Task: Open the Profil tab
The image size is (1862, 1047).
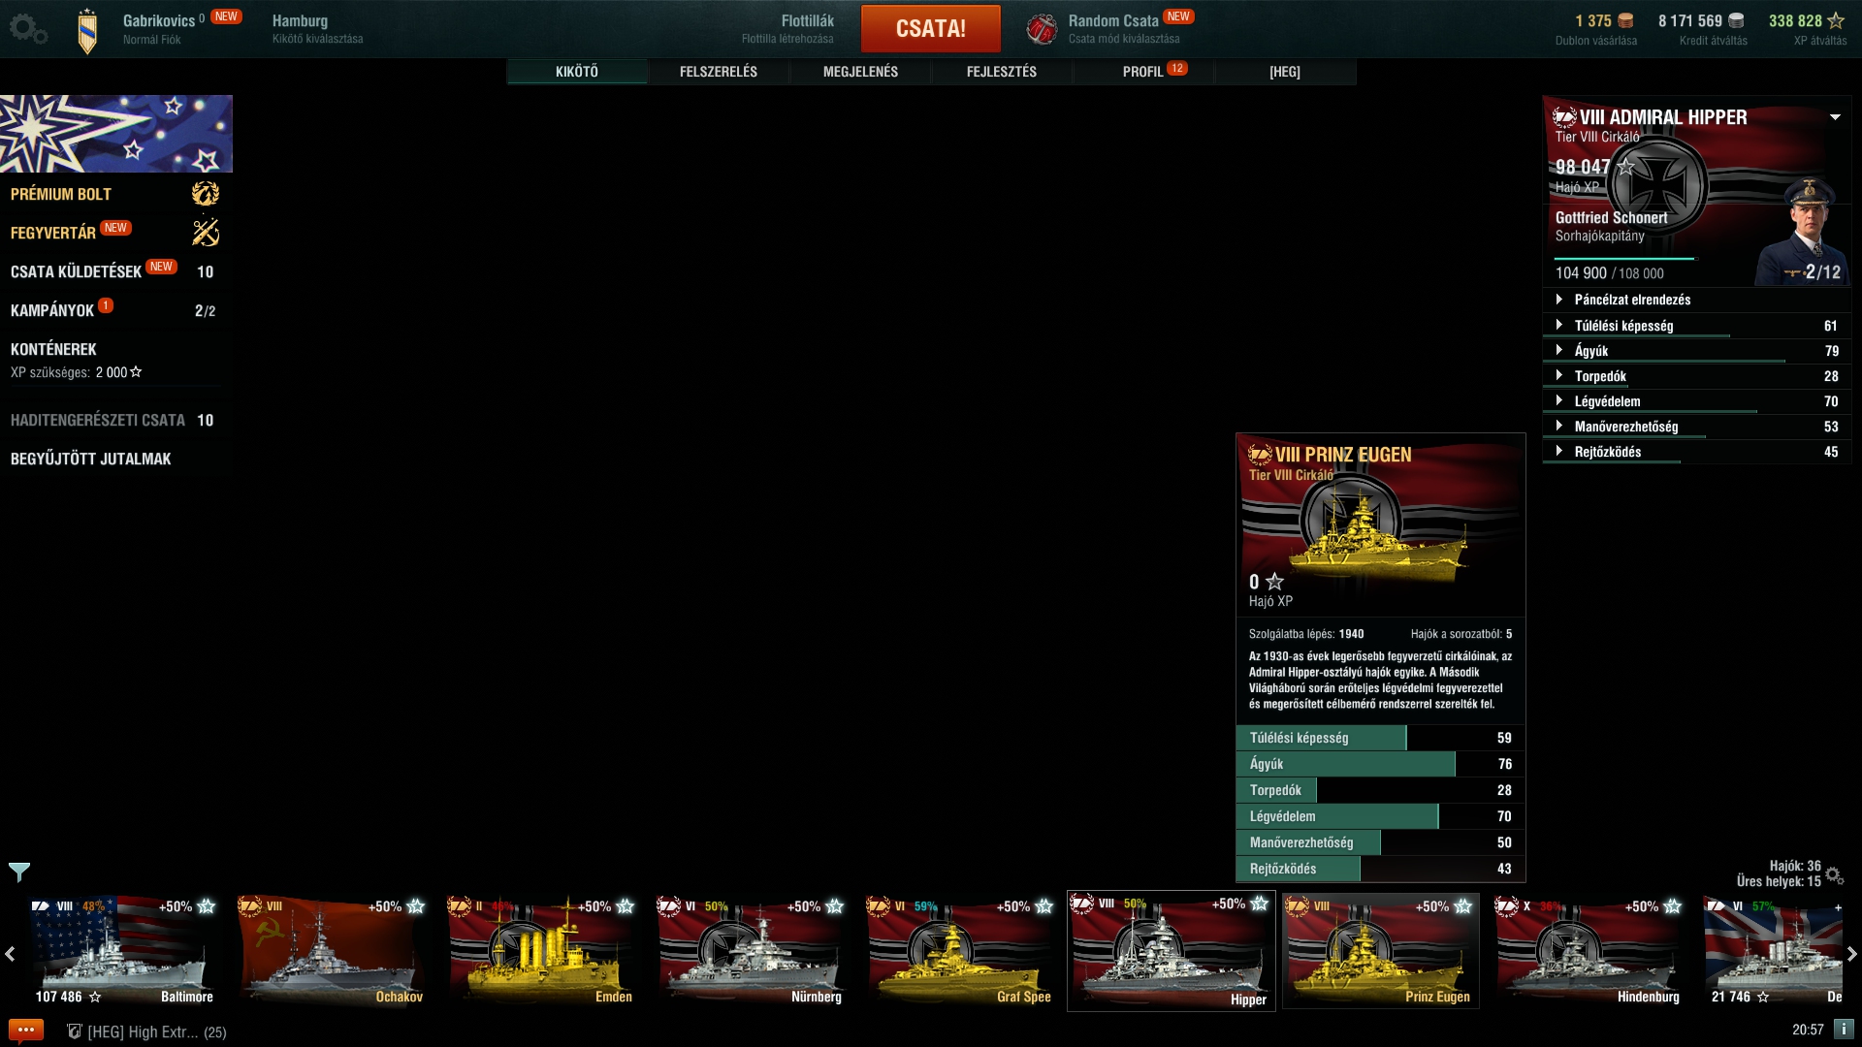Action: click(1143, 72)
